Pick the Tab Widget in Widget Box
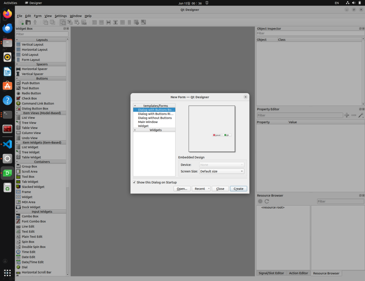 pyautogui.click(x=30, y=182)
